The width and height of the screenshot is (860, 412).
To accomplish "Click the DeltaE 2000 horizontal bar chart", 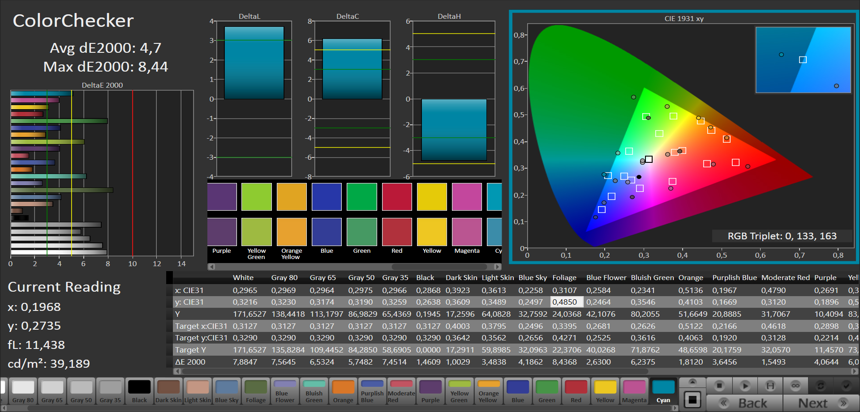I will coord(102,173).
